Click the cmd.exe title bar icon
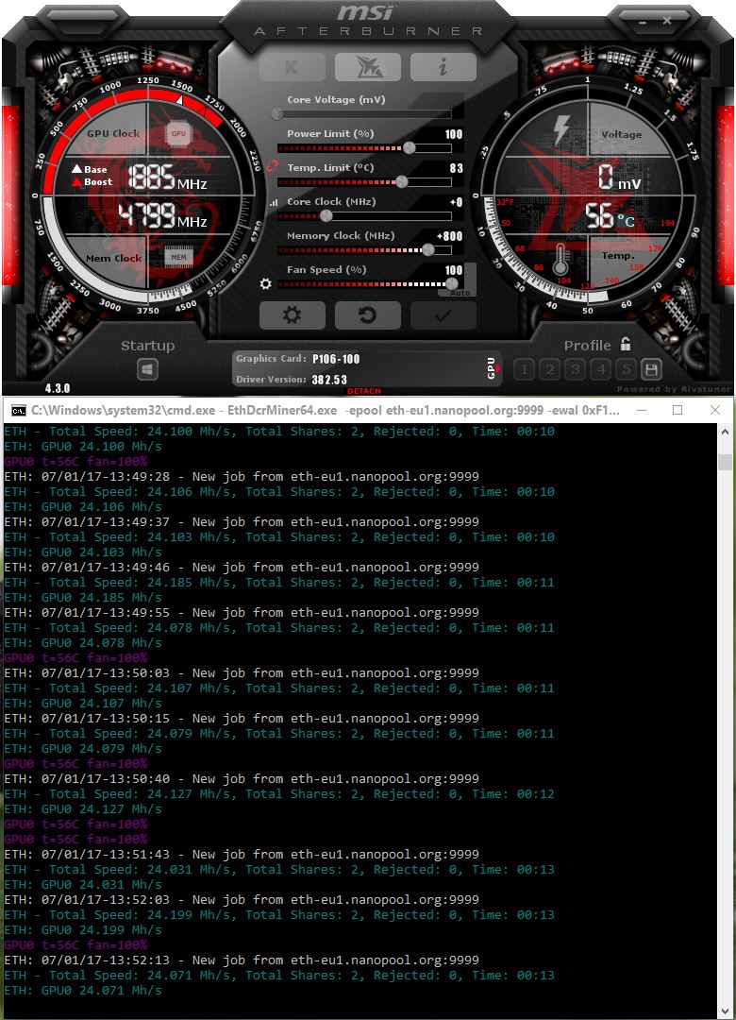This screenshot has height=1020, width=736. [18, 410]
